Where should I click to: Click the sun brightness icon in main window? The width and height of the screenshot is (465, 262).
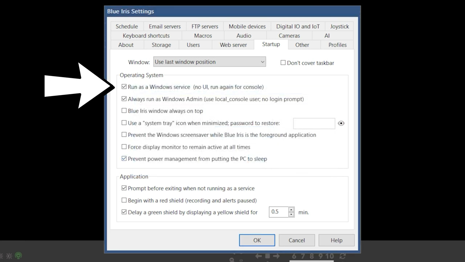pyautogui.click(x=9, y=256)
